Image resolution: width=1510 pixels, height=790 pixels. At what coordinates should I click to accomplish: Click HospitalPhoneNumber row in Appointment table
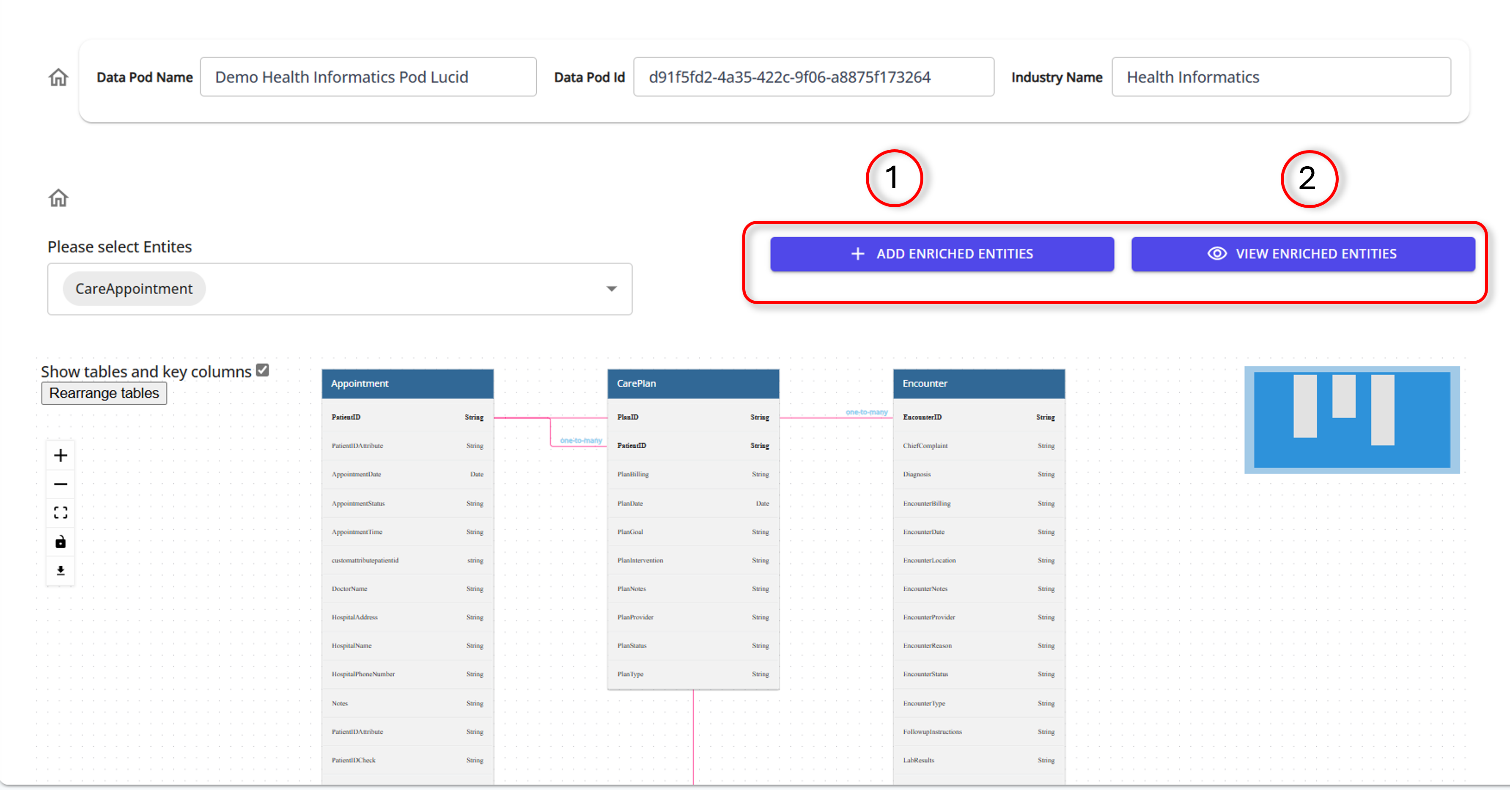[407, 675]
